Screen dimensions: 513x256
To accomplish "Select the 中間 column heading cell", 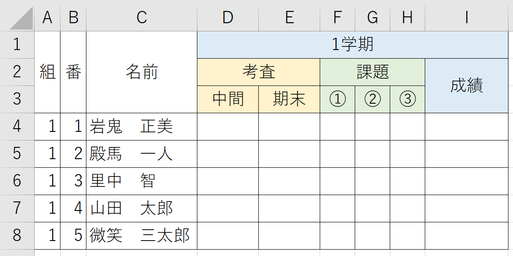I will click(x=228, y=100).
